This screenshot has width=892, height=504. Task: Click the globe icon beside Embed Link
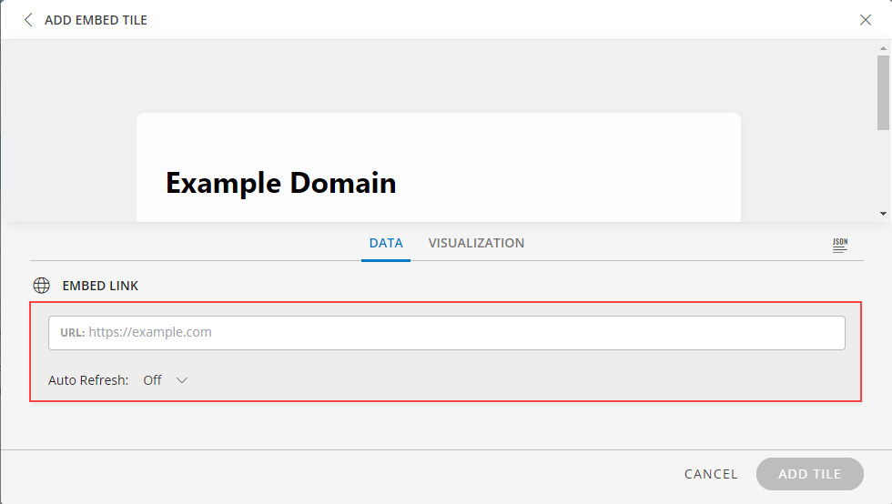(x=41, y=286)
